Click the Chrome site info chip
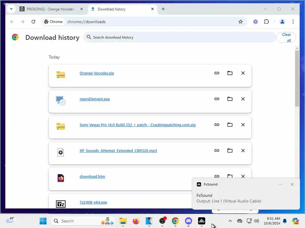This screenshot has width=305, height=228. [x=53, y=22]
